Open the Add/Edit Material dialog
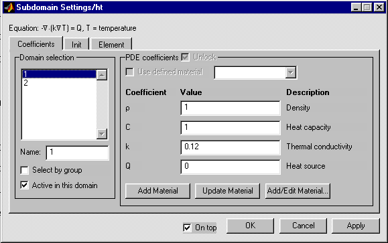Viewport: 388px width, 243px height. [298, 191]
